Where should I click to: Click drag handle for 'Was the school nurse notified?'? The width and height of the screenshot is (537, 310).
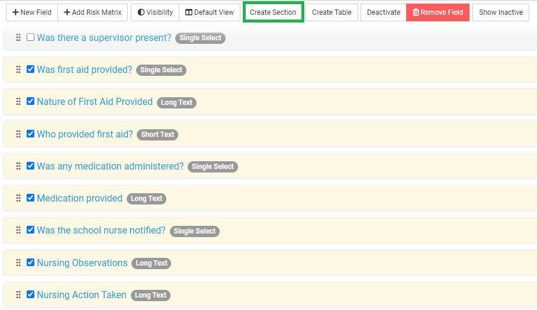pyautogui.click(x=18, y=230)
